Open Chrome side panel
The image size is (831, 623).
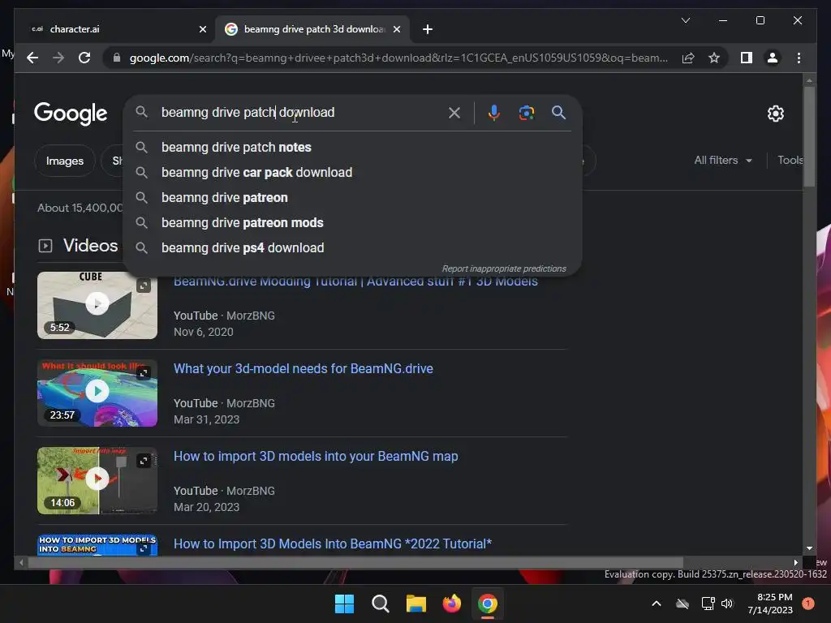(747, 58)
